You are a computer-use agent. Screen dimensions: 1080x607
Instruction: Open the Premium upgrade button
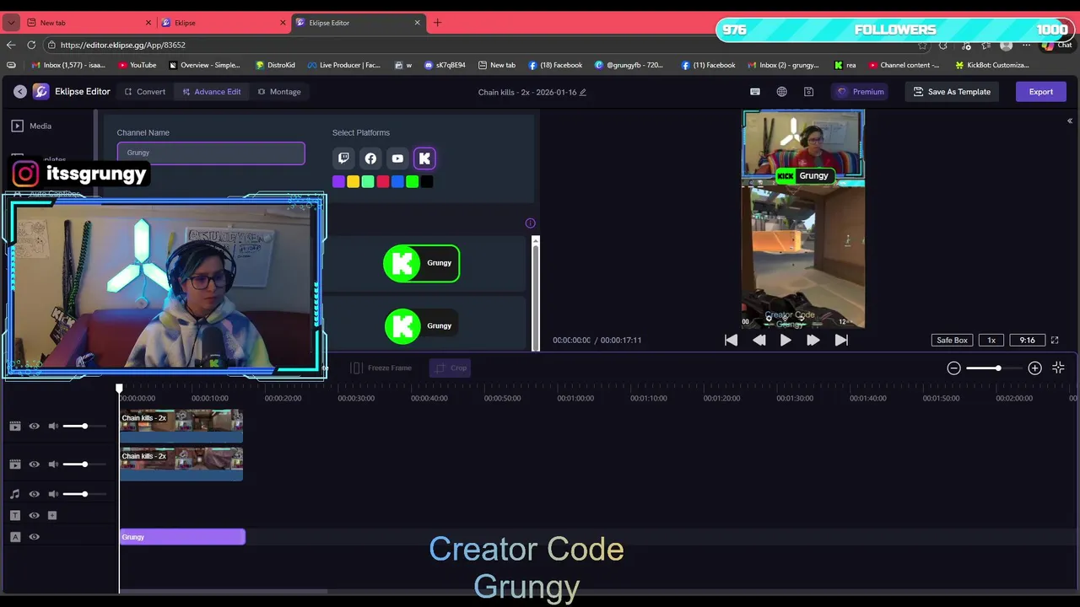click(x=861, y=91)
